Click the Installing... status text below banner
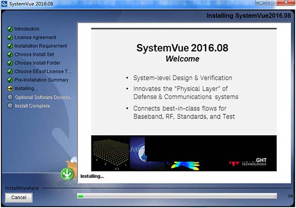Screen dimensions: 296x208 point(92,176)
